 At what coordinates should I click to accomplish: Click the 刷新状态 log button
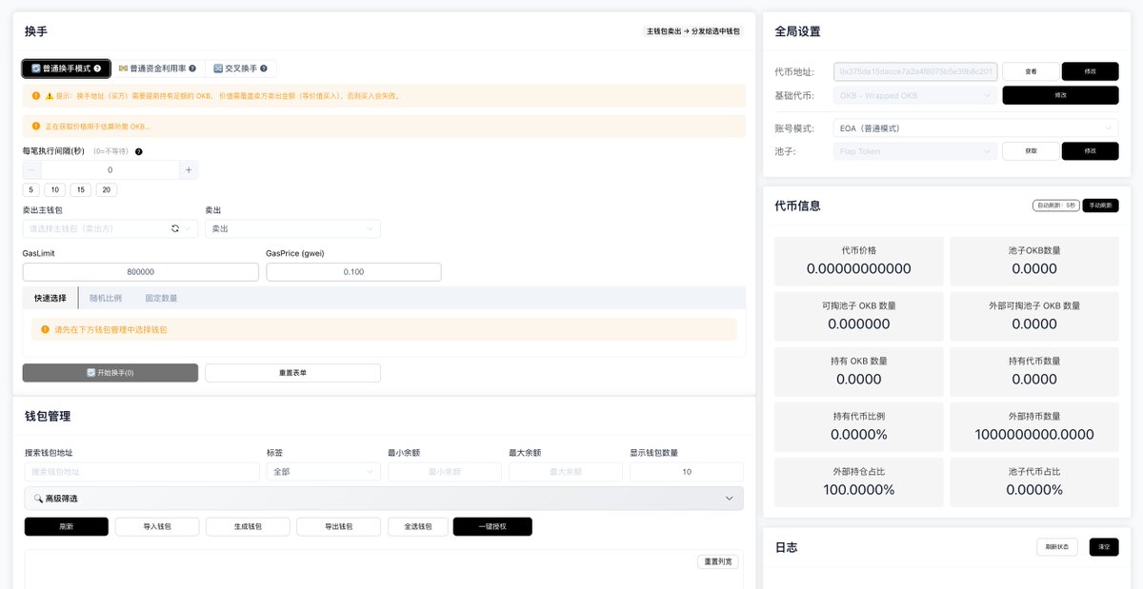(x=1059, y=547)
